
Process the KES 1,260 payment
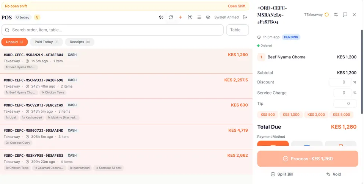click(308, 159)
